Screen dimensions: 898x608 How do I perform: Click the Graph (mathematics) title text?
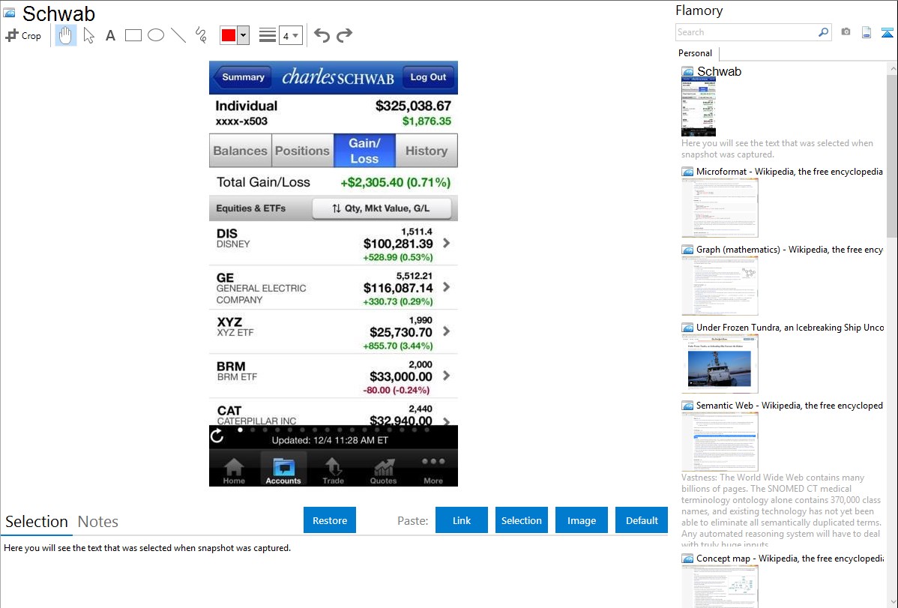(x=789, y=250)
